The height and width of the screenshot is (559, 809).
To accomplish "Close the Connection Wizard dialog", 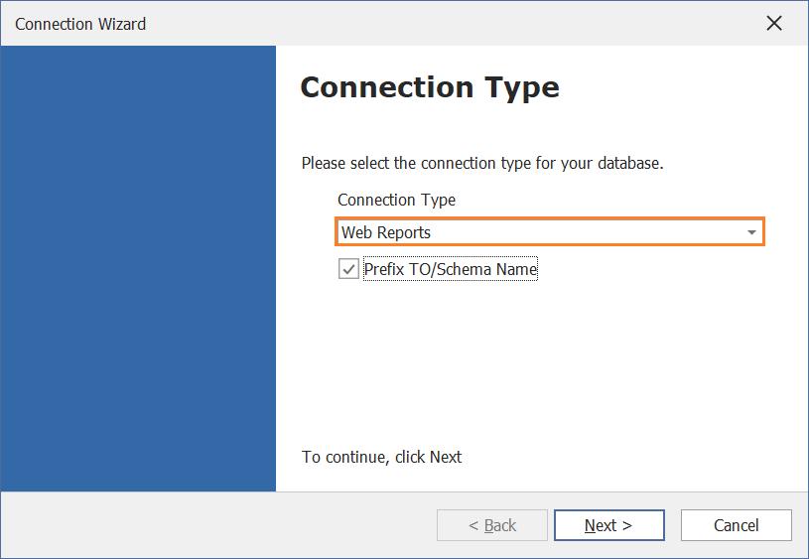I will pos(774,23).
